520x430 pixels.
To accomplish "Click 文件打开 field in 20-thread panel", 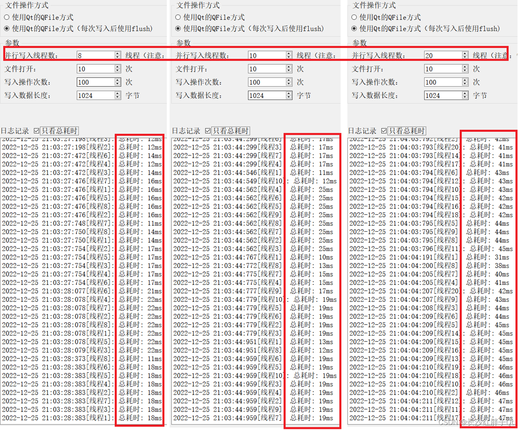I will tap(443, 69).
